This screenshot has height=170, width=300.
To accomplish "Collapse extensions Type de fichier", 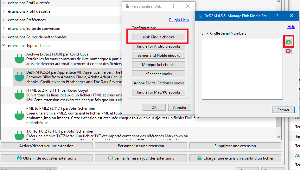I will (x=3, y=46).
